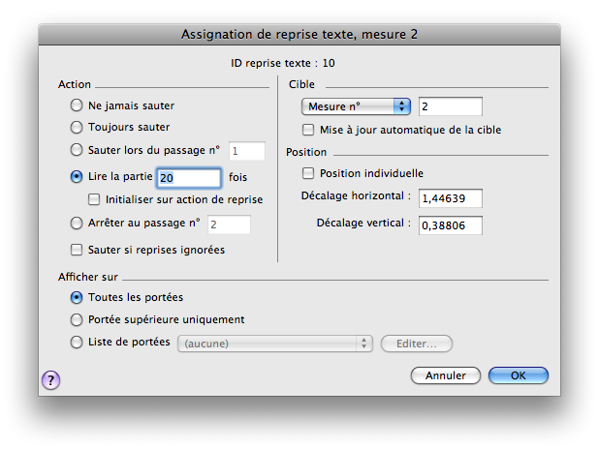Select the 'Ne jamais sauter' radio option
This screenshot has width=599, height=449.
tap(78, 105)
